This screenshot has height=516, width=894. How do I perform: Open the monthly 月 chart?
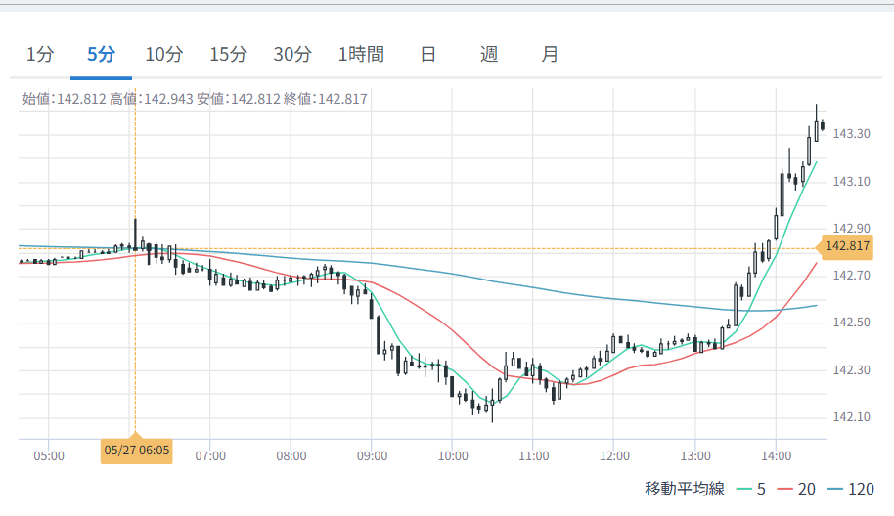(550, 55)
